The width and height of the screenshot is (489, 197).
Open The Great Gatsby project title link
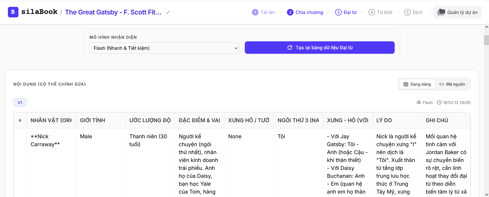(113, 12)
